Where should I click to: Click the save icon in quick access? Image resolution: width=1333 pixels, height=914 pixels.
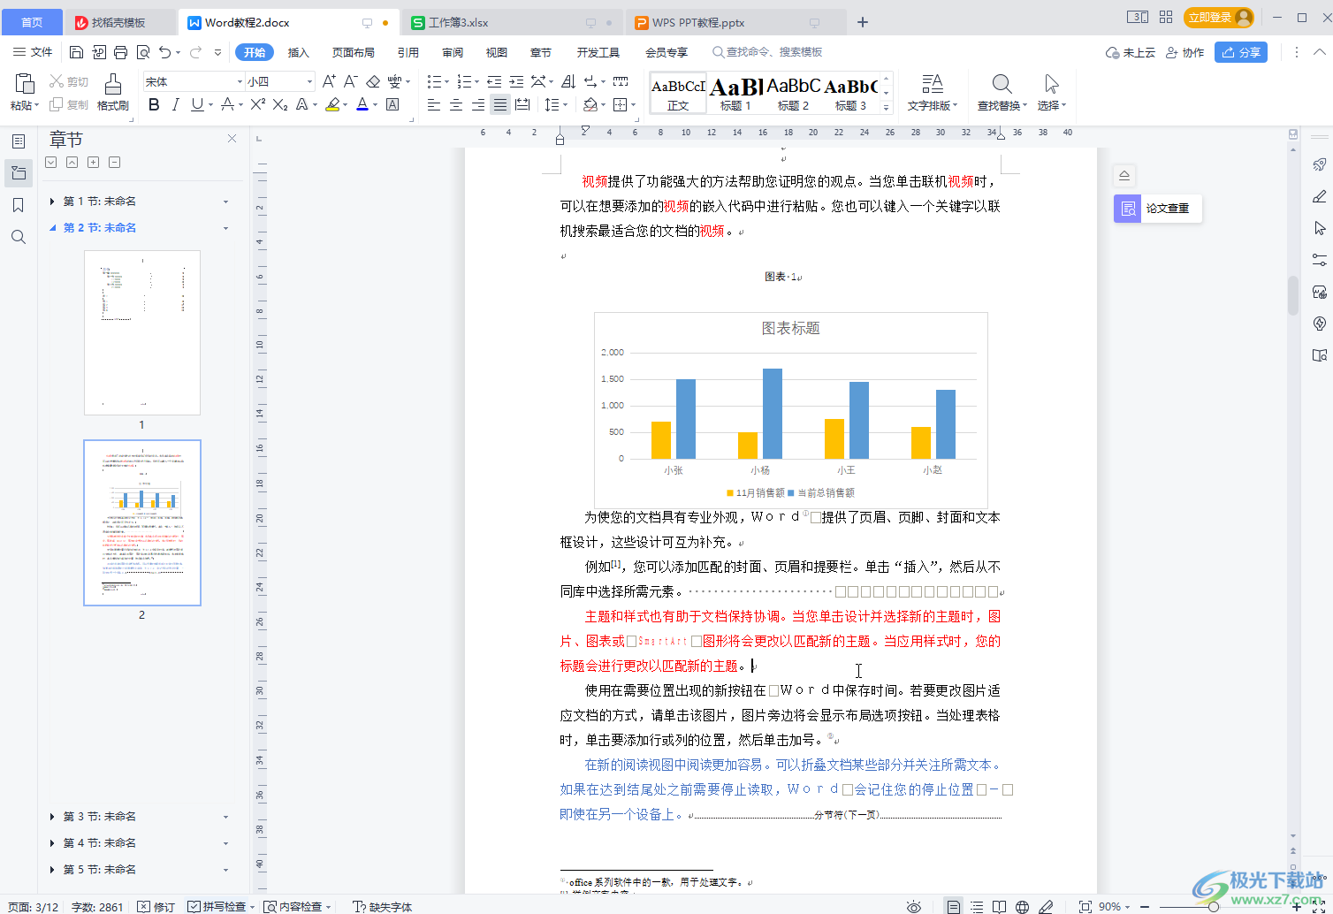[x=77, y=52]
